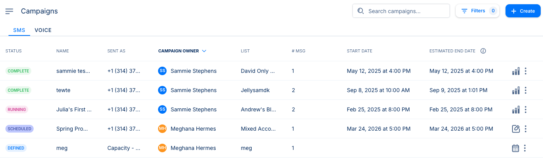The height and width of the screenshot is (158, 543).
Task: Select the SMS tab
Action: [19, 30]
